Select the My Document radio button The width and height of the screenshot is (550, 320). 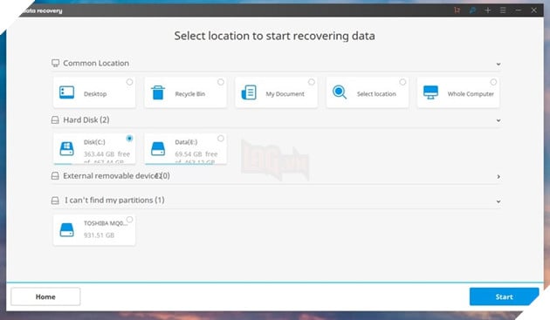coord(312,82)
